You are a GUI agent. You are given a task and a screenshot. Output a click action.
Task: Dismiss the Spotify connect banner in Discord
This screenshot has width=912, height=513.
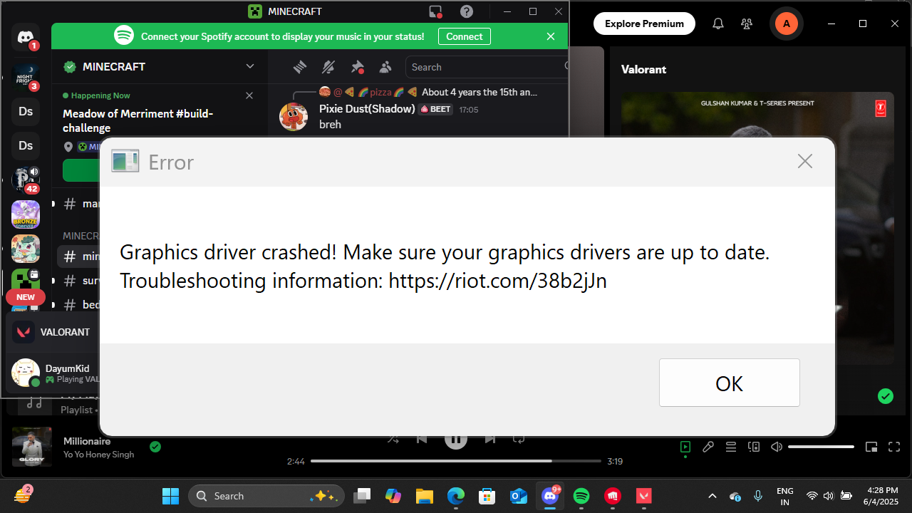click(551, 36)
